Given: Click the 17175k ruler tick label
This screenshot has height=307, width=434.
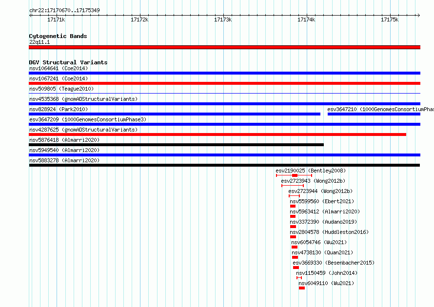Looking at the screenshot, I should click(390, 19).
